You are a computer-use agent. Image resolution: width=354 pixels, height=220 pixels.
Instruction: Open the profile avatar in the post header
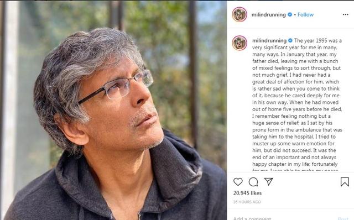[x=240, y=14]
